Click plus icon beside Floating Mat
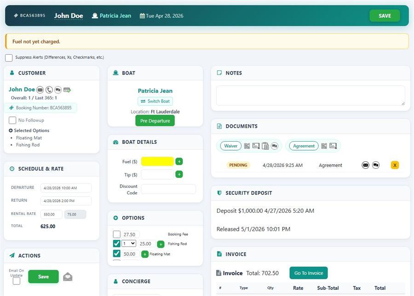This screenshot has height=296, width=414. pyautogui.click(x=145, y=254)
